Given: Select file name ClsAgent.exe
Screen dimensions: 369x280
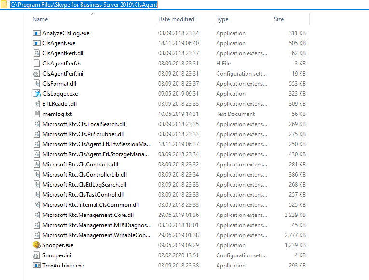Looking at the screenshot, I should click(59, 43).
